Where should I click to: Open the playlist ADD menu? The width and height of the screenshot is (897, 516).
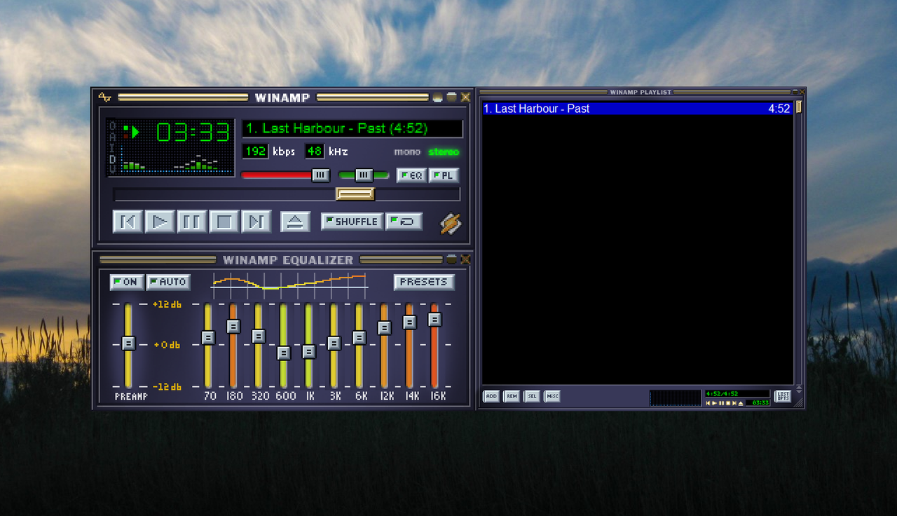491,396
